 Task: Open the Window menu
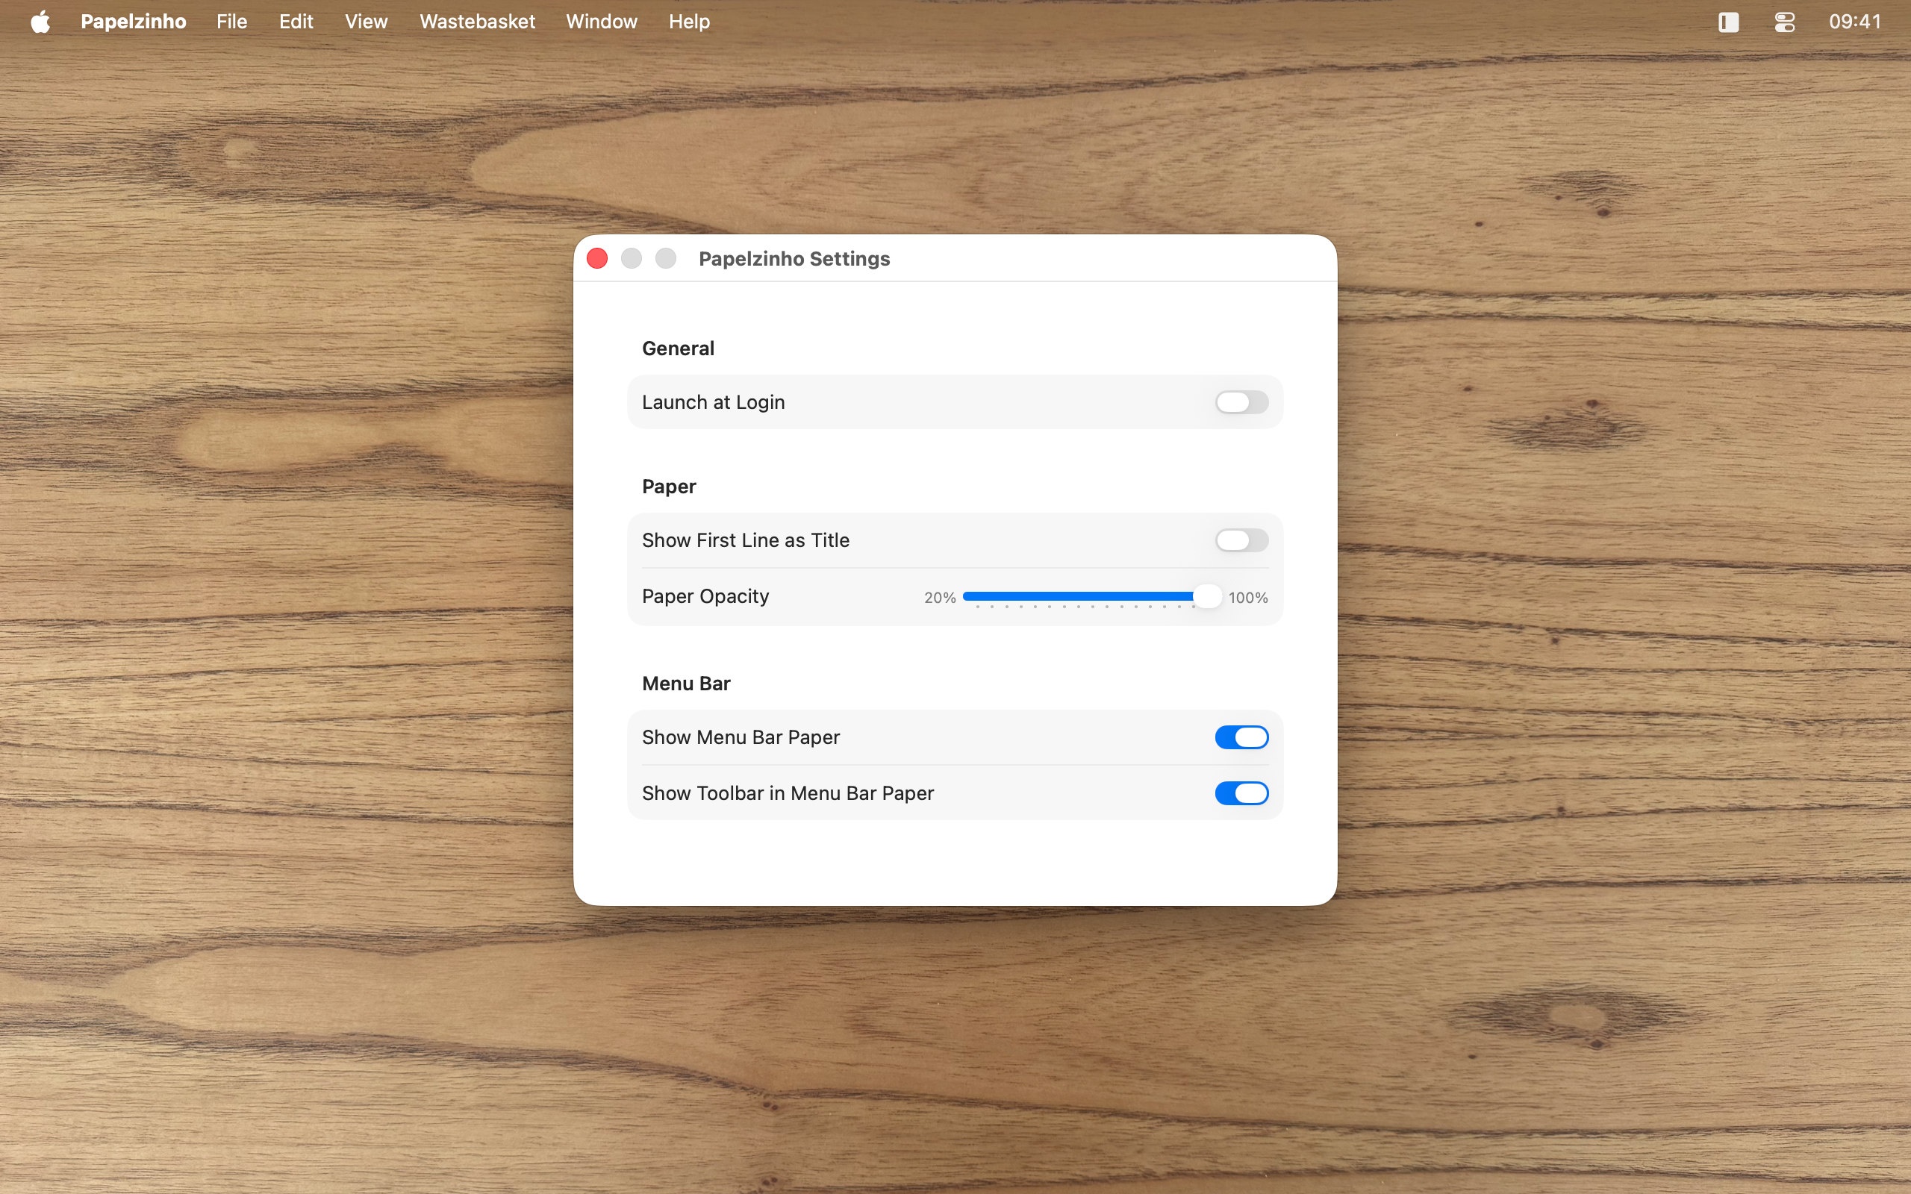[x=602, y=22]
